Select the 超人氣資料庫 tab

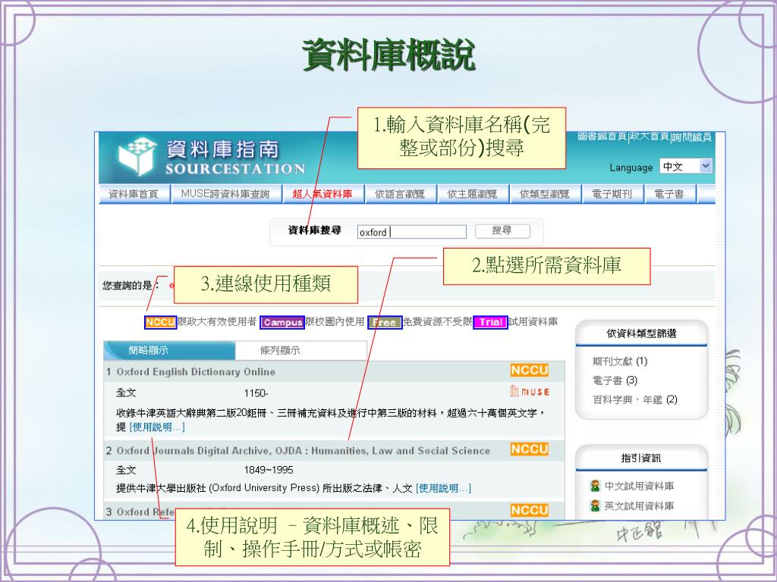(x=322, y=194)
